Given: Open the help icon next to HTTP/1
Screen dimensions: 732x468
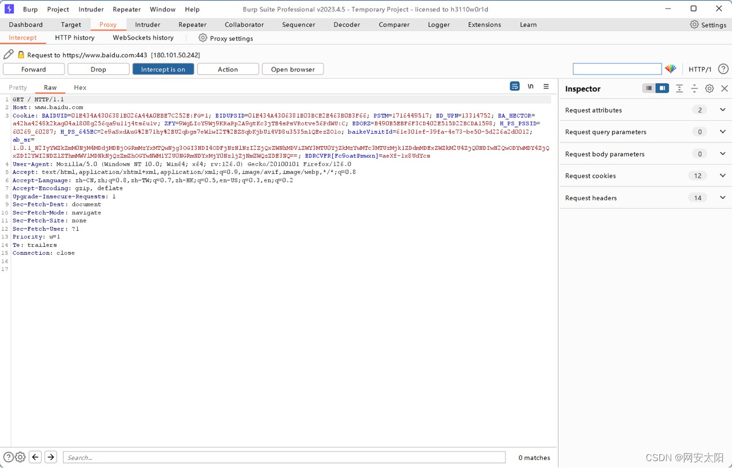Looking at the screenshot, I should click(723, 69).
